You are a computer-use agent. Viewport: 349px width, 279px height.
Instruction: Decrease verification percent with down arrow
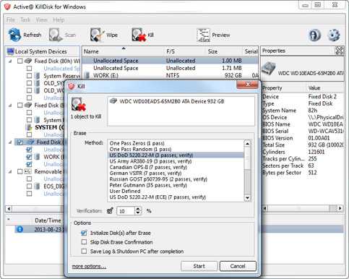138,213
